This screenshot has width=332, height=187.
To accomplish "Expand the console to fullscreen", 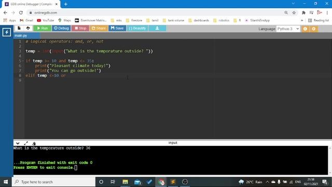I will coord(26,143).
